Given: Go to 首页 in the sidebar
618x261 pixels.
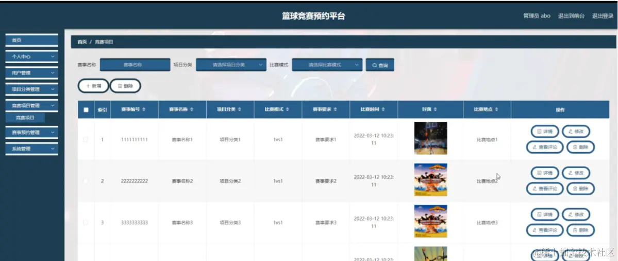Looking at the screenshot, I should pos(31,40).
